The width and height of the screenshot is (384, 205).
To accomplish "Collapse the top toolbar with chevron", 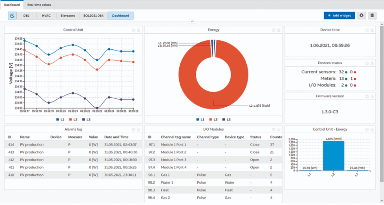I will click(x=192, y=22).
